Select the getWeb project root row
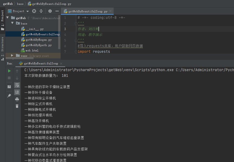Viewport: 234px width, 162px height. (33, 18)
